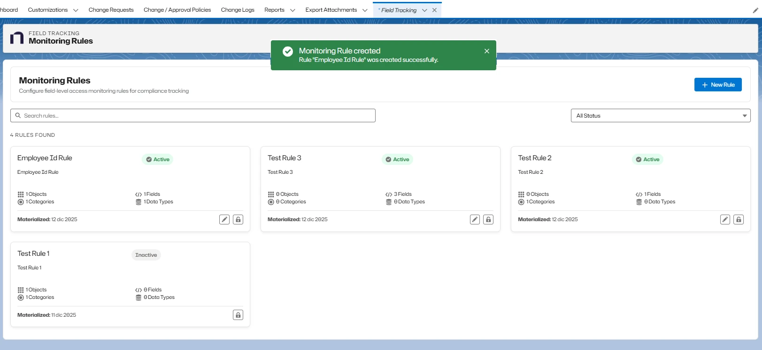Image resolution: width=762 pixels, height=350 pixels.
Task: Create a rule with New Rule button
Action: 717,85
